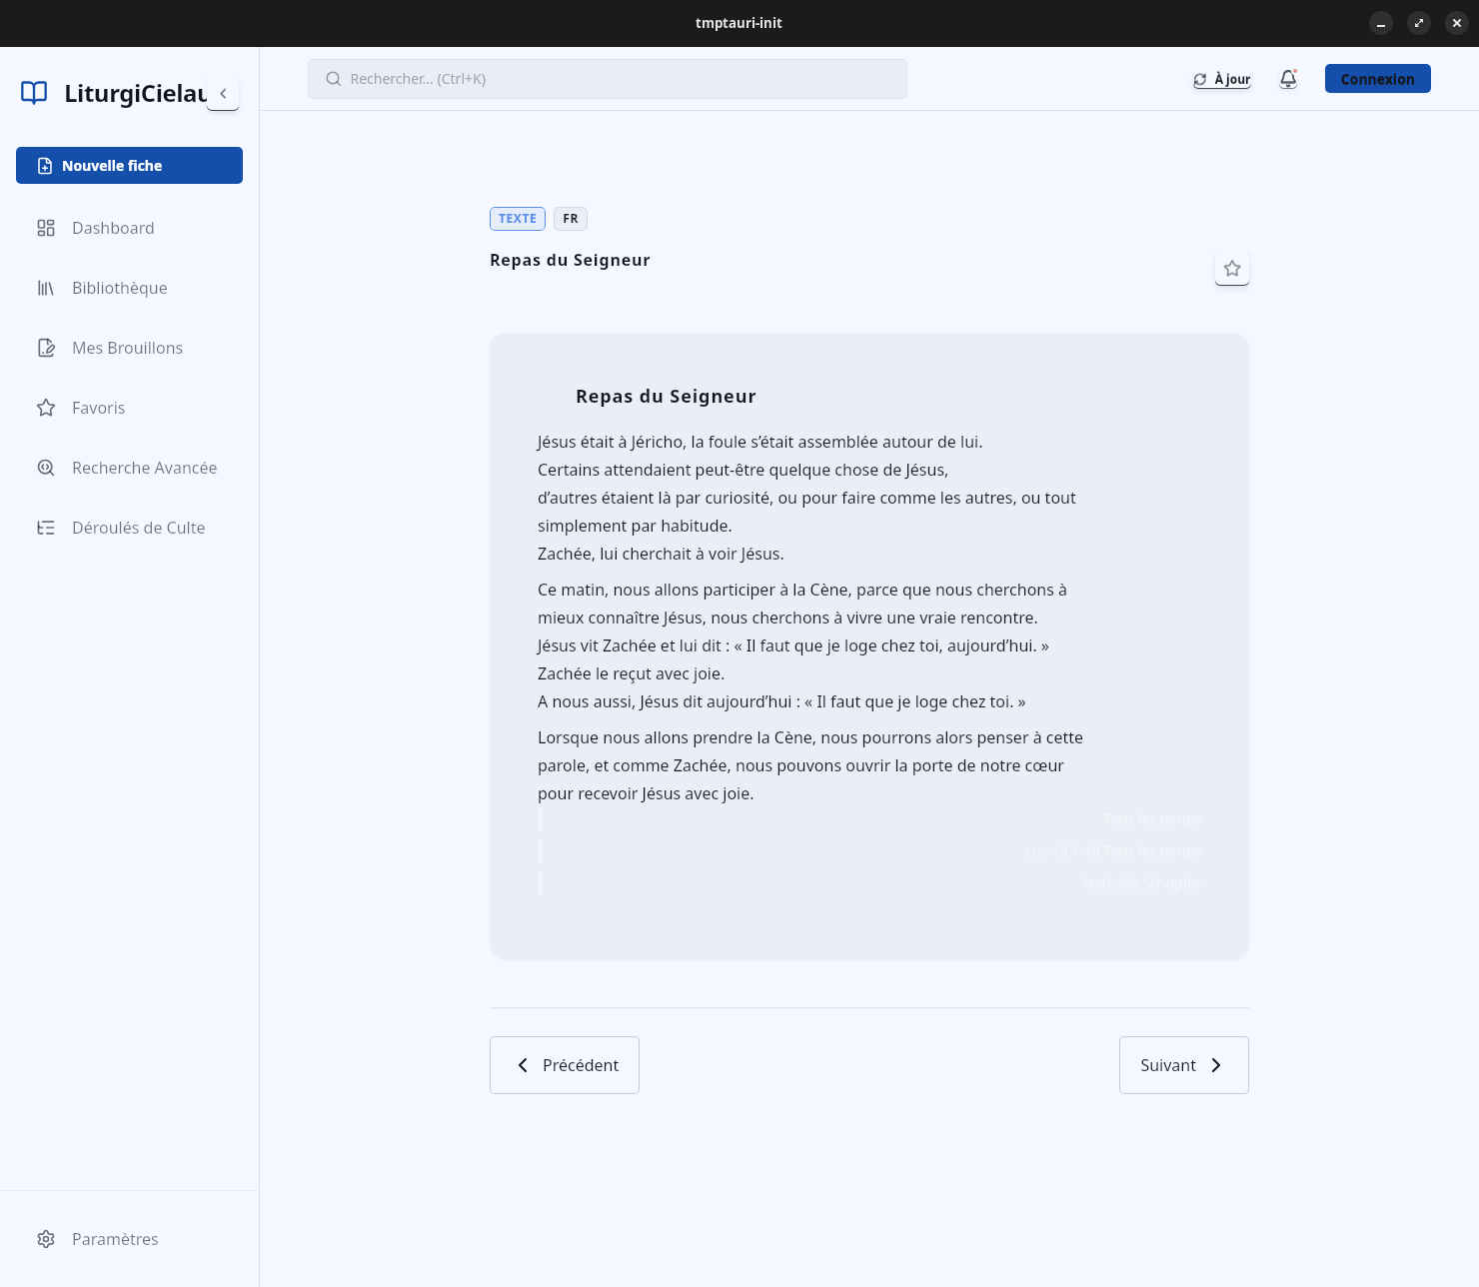Open the notifications bell
Viewport: 1479px width, 1287px height.
[x=1288, y=79]
